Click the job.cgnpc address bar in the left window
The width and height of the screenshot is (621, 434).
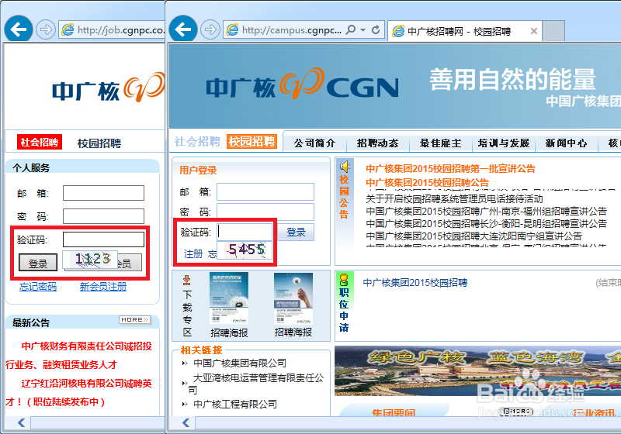click(112, 29)
